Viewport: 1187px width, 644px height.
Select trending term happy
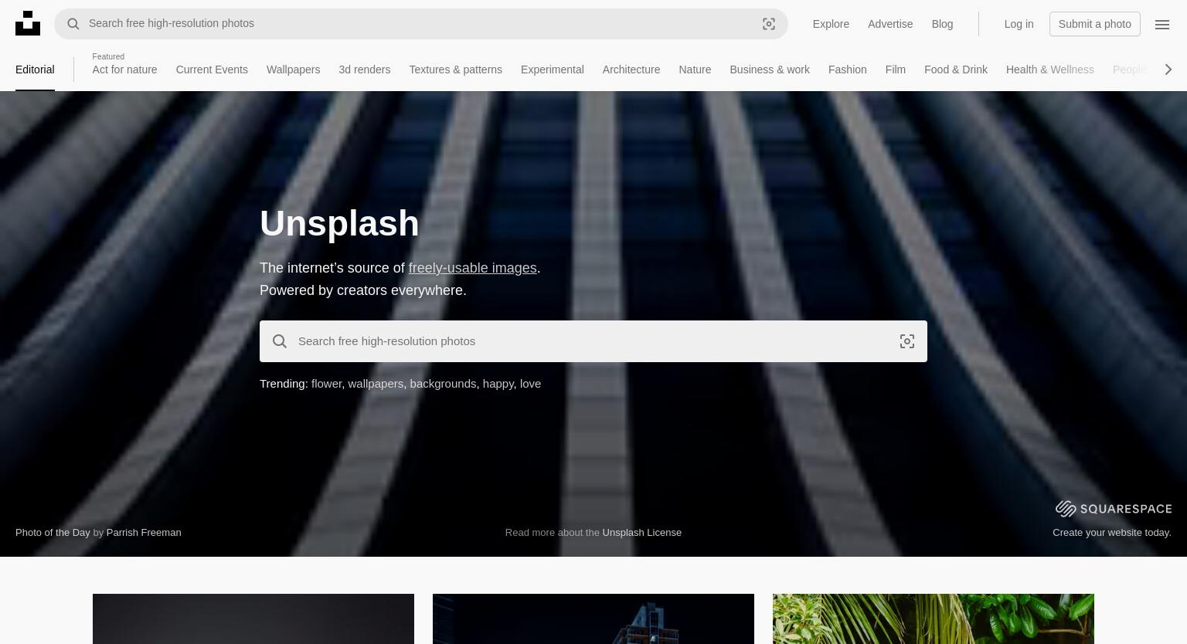point(498,384)
